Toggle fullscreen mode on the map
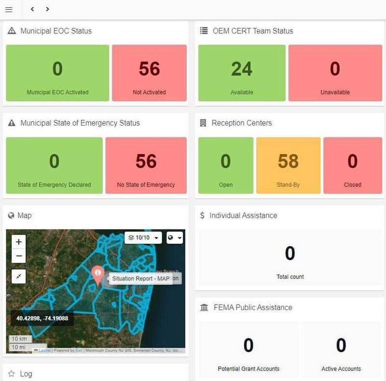This screenshot has height=381, width=386. [x=18, y=277]
